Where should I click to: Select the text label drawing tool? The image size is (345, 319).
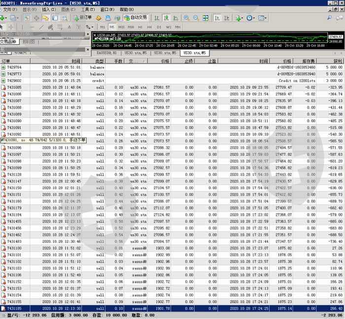69,27
